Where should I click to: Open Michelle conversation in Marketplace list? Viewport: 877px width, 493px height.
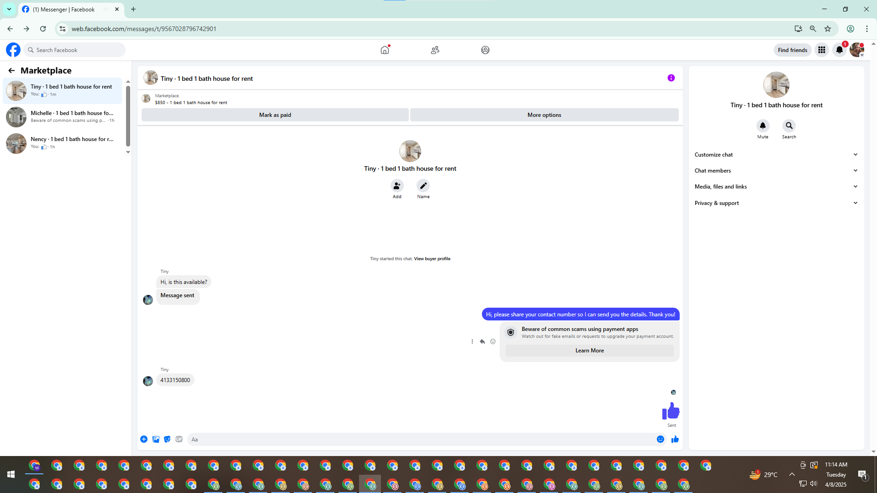point(64,117)
